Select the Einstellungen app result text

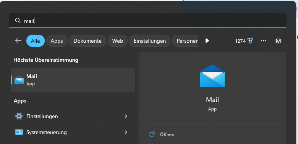[x=42, y=116]
